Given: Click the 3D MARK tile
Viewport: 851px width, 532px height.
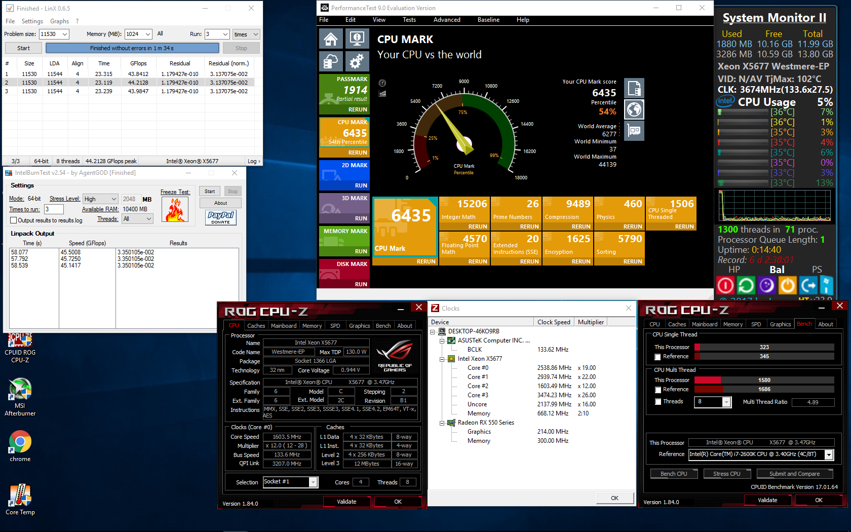Looking at the screenshot, I should (344, 208).
